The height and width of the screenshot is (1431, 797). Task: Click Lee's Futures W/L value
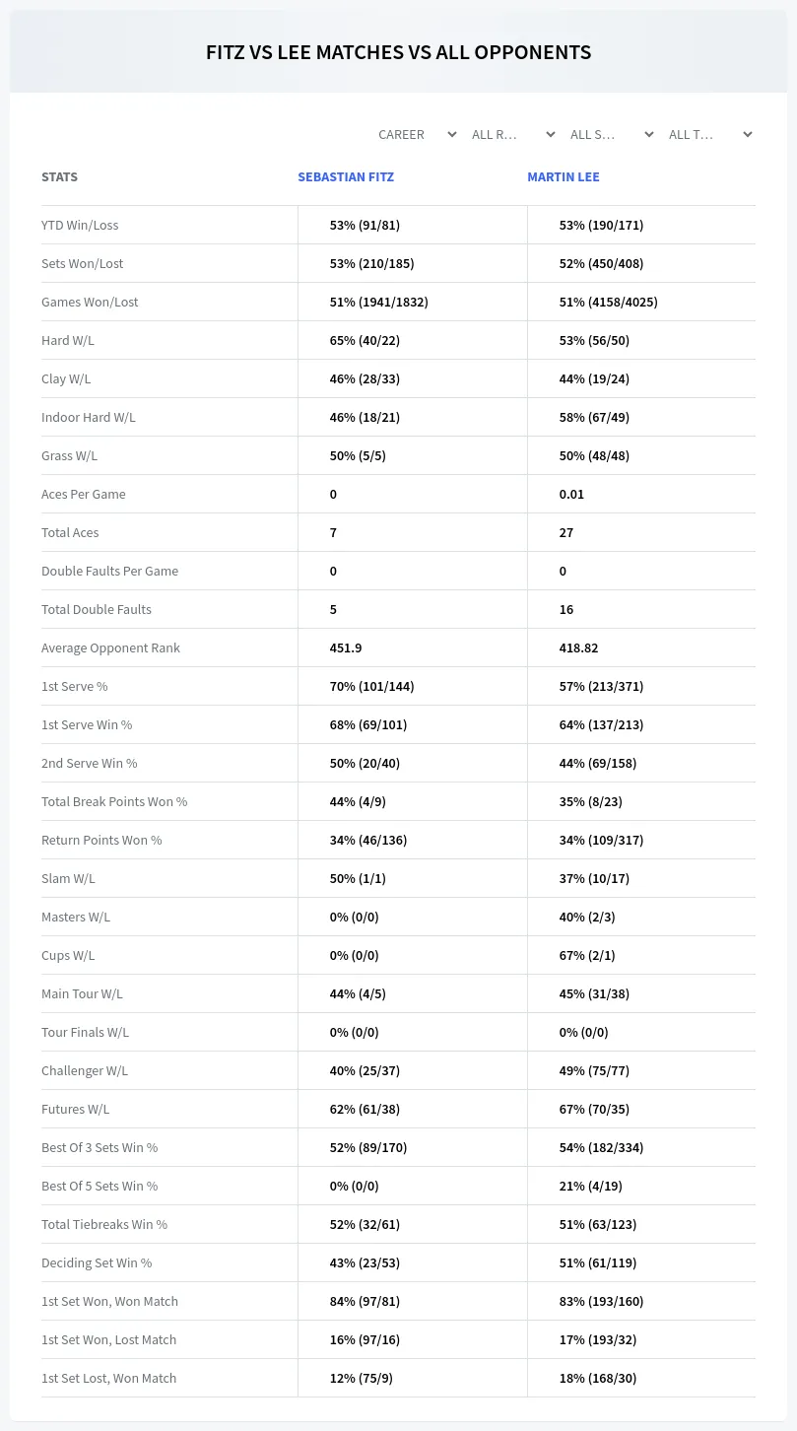[594, 1109]
